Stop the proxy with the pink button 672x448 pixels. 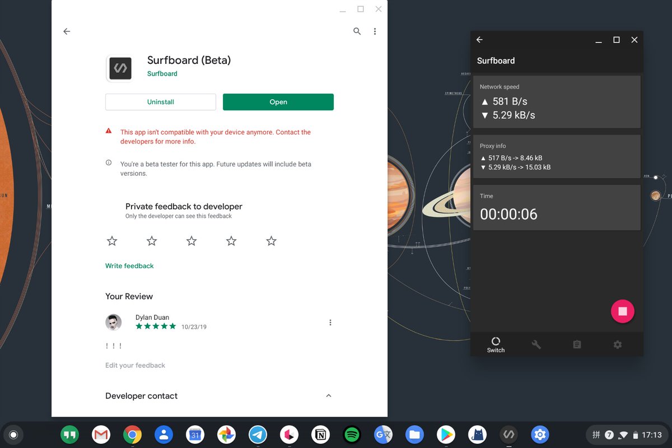[x=622, y=311]
